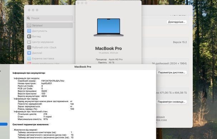
Task: Click the 16 ГБ memory value
Action: click(111, 63)
